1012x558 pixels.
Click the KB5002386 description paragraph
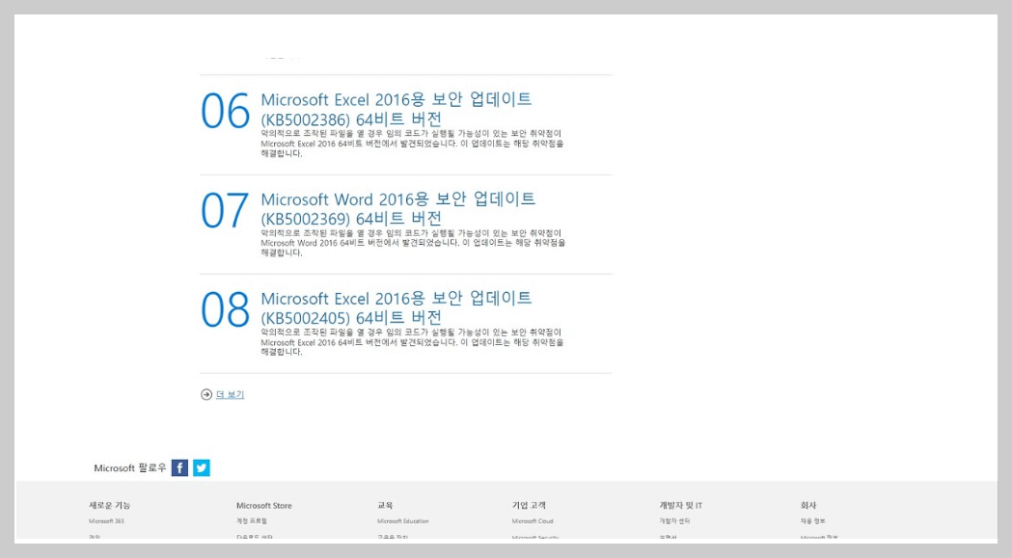(412, 144)
